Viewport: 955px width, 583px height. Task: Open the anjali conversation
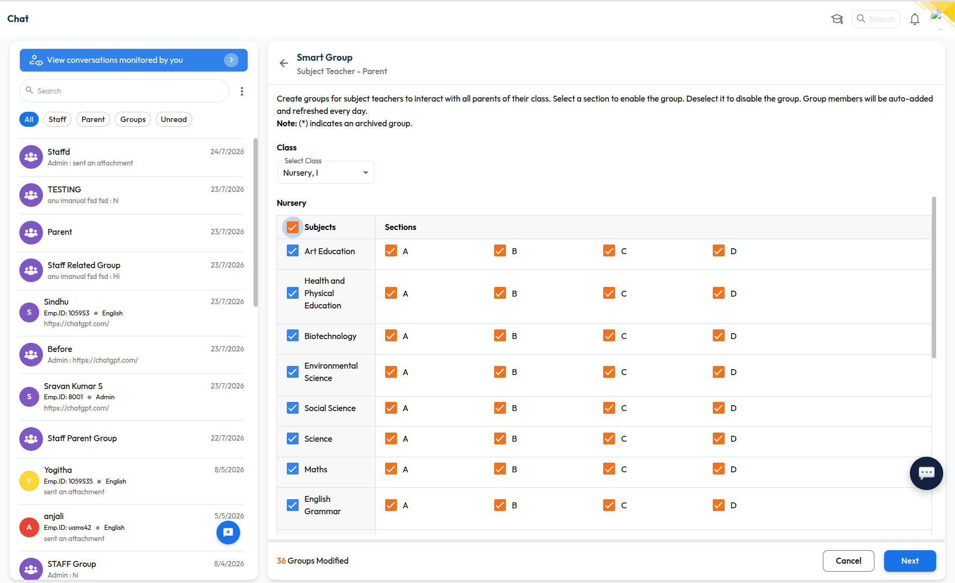tap(132, 528)
